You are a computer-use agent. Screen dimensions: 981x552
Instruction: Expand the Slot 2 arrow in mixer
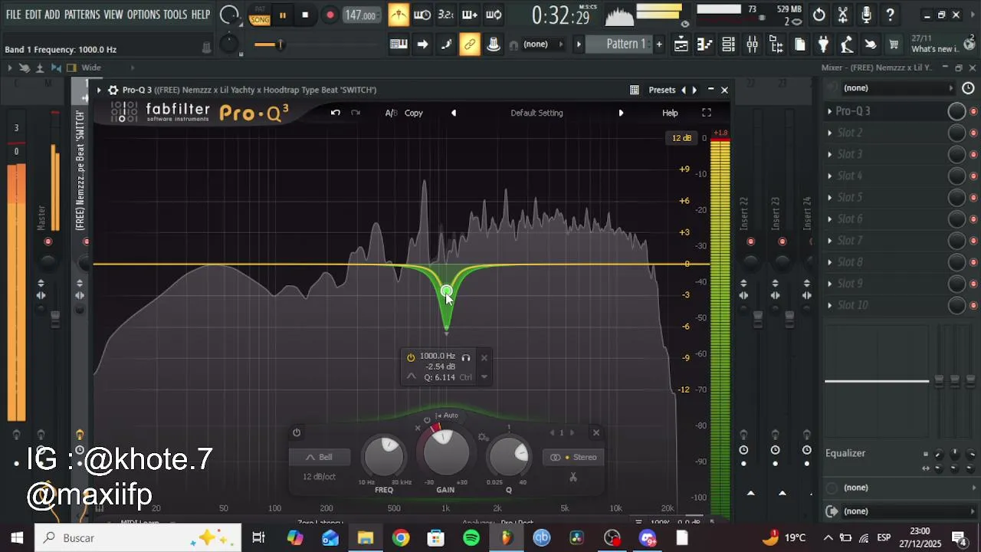click(x=829, y=133)
